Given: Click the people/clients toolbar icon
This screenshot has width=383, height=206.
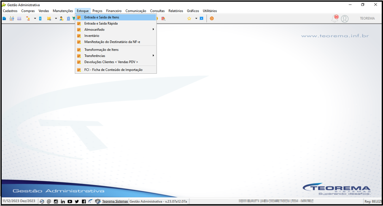Looking at the screenshot, I should (x=12, y=19).
